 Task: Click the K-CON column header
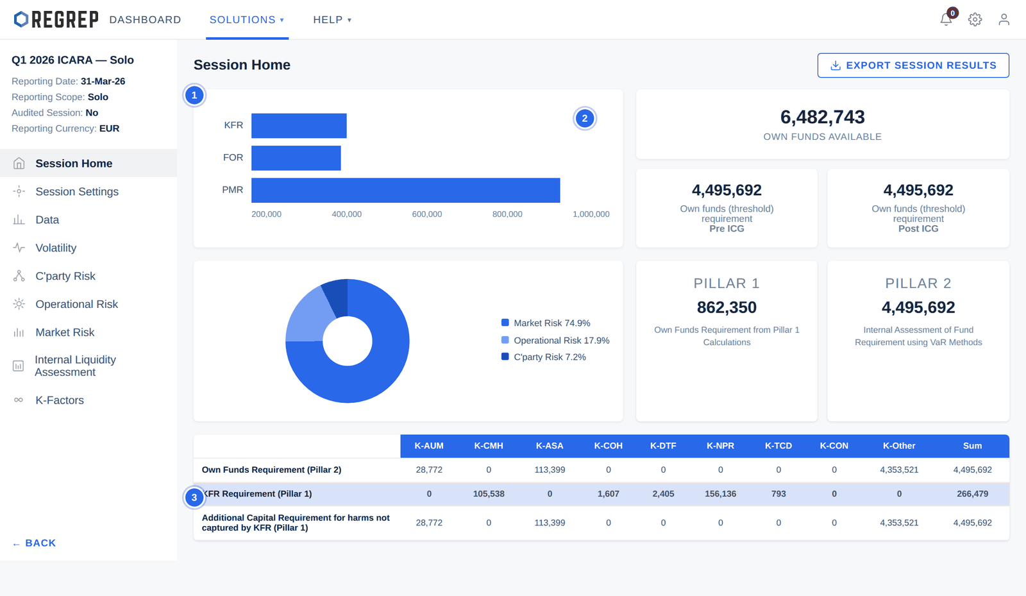[x=834, y=446]
